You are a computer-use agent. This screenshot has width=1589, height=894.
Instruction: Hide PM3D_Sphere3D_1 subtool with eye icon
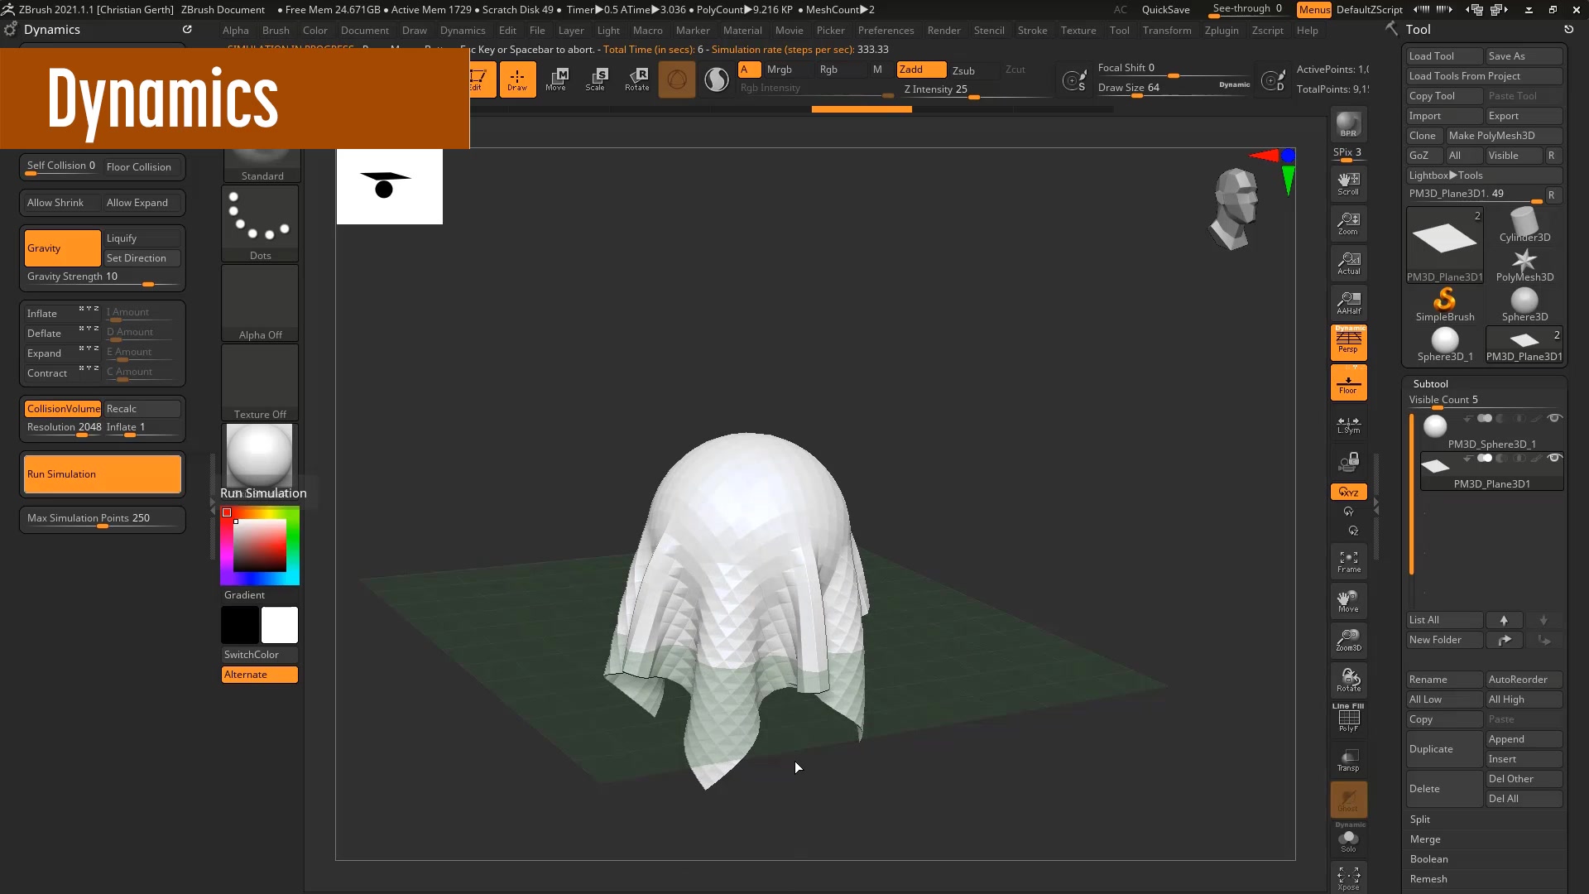pos(1554,418)
